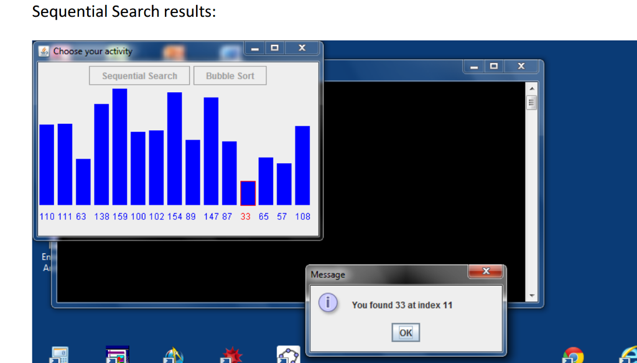
Task: Click the bar above value 63
Action: tap(83, 182)
